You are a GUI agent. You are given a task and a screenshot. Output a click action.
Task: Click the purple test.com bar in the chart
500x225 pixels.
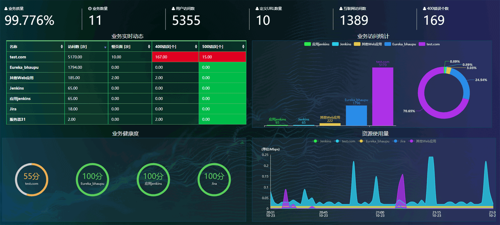[383, 97]
